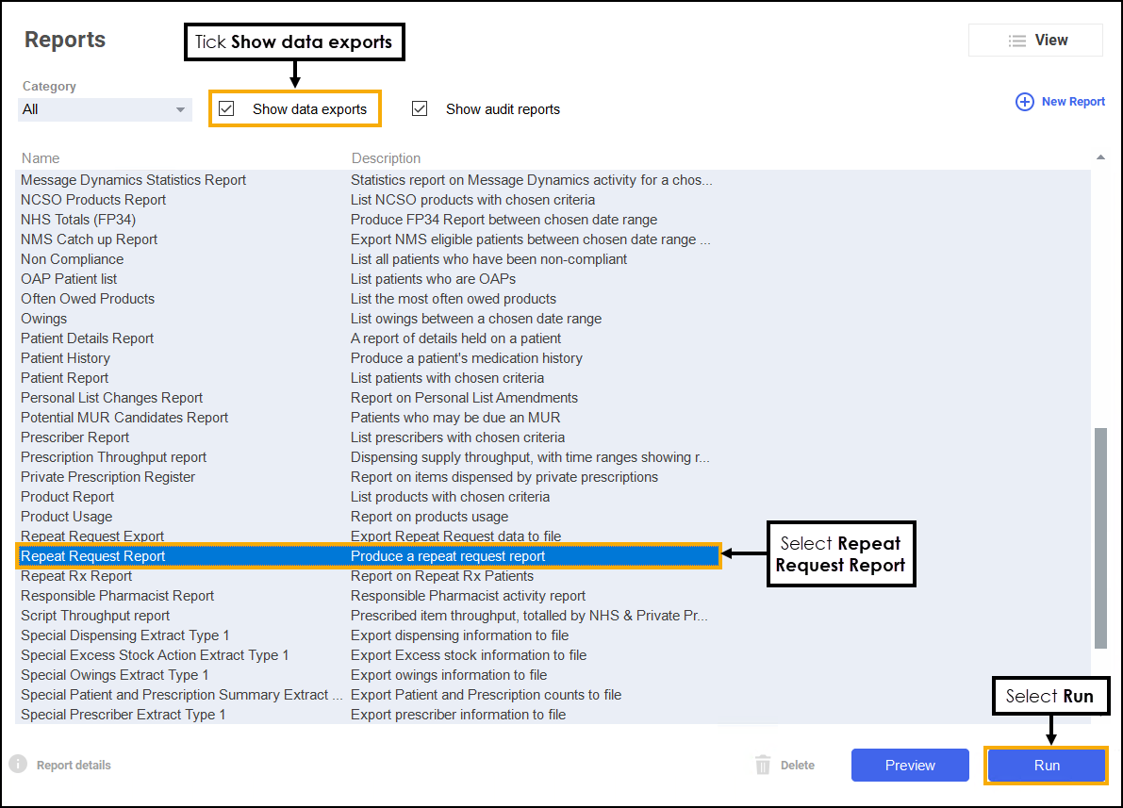1123x808 pixels.
Task: Select Responsible Pharmacist Report
Action: click(x=117, y=596)
